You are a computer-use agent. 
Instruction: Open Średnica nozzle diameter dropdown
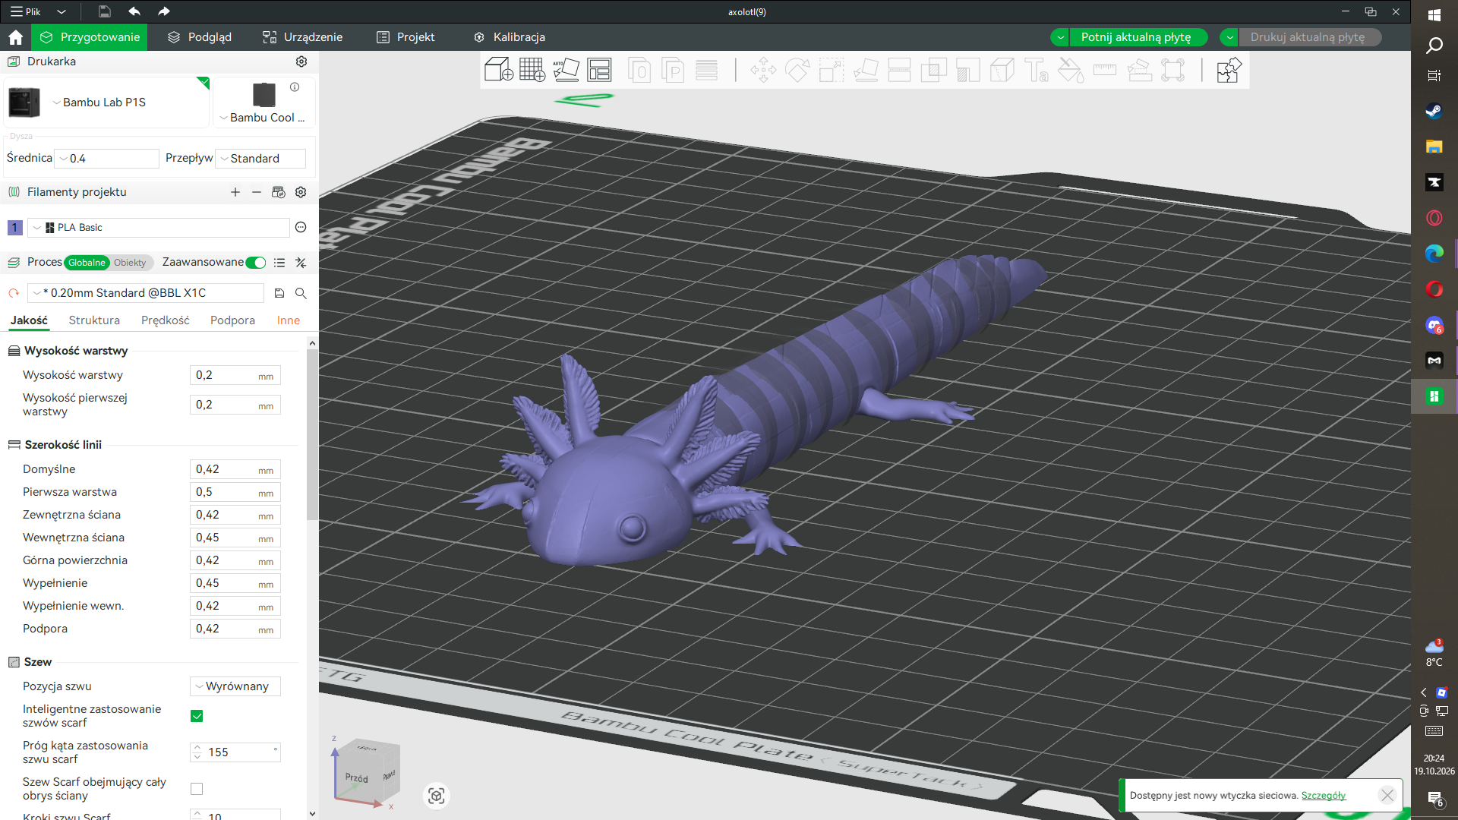(x=108, y=158)
